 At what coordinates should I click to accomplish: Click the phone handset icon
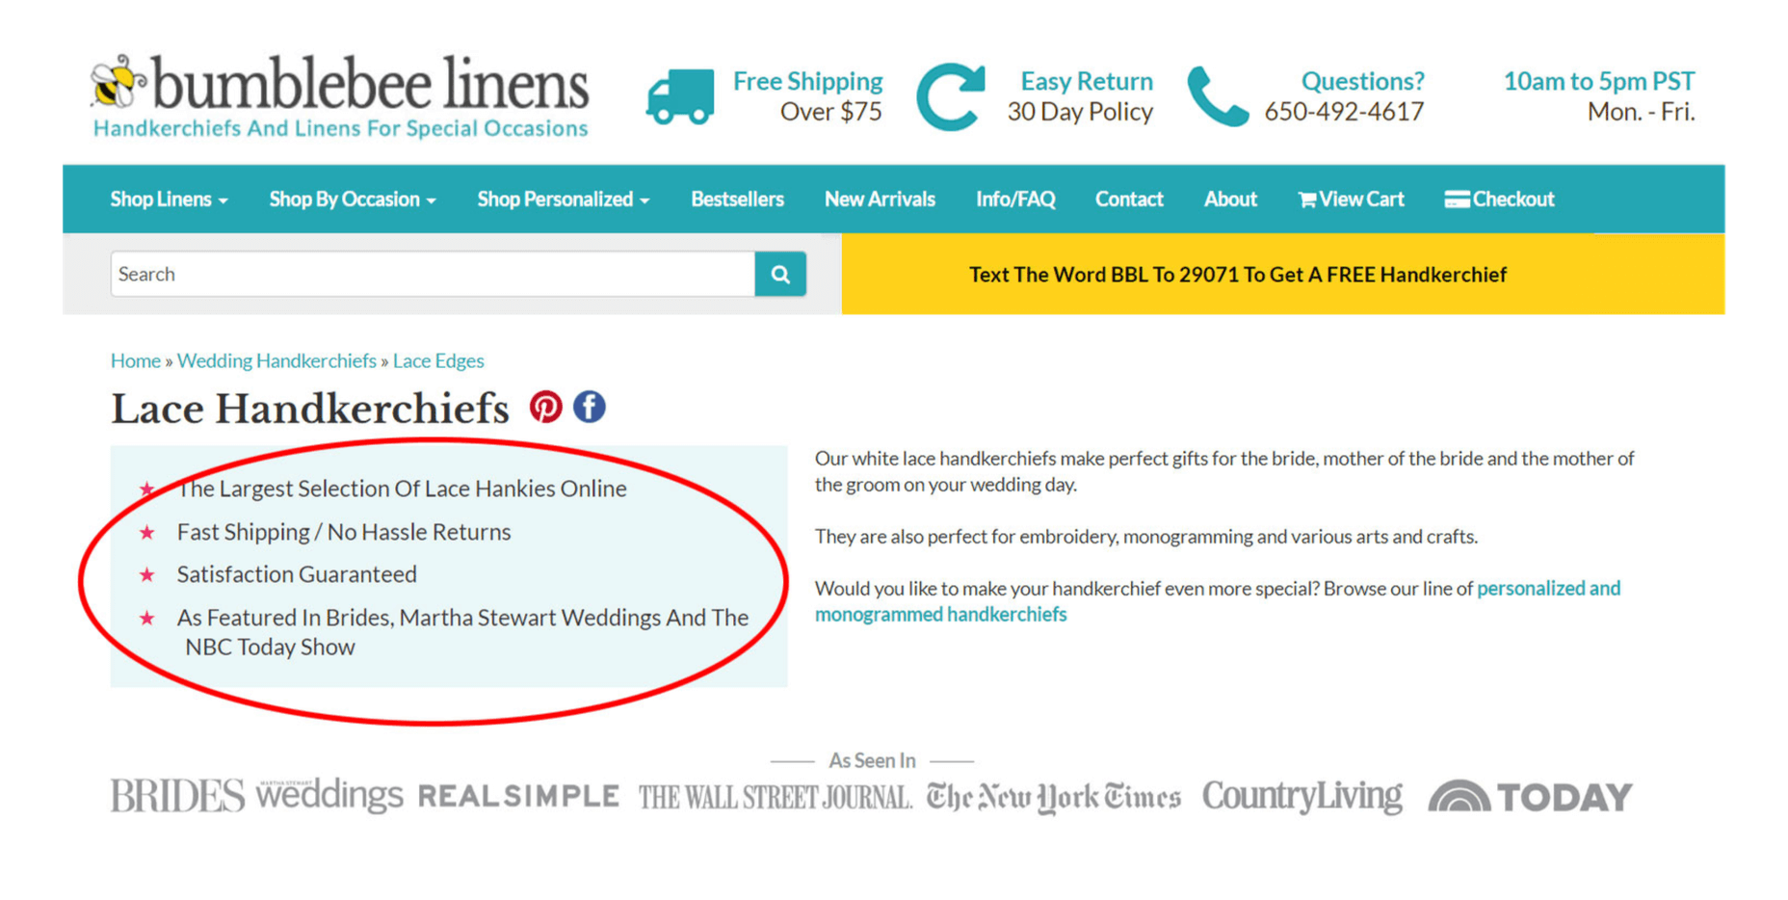[1218, 96]
